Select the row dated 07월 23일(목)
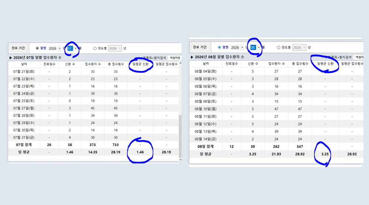This screenshot has width=369, height=205. (x=93, y=86)
